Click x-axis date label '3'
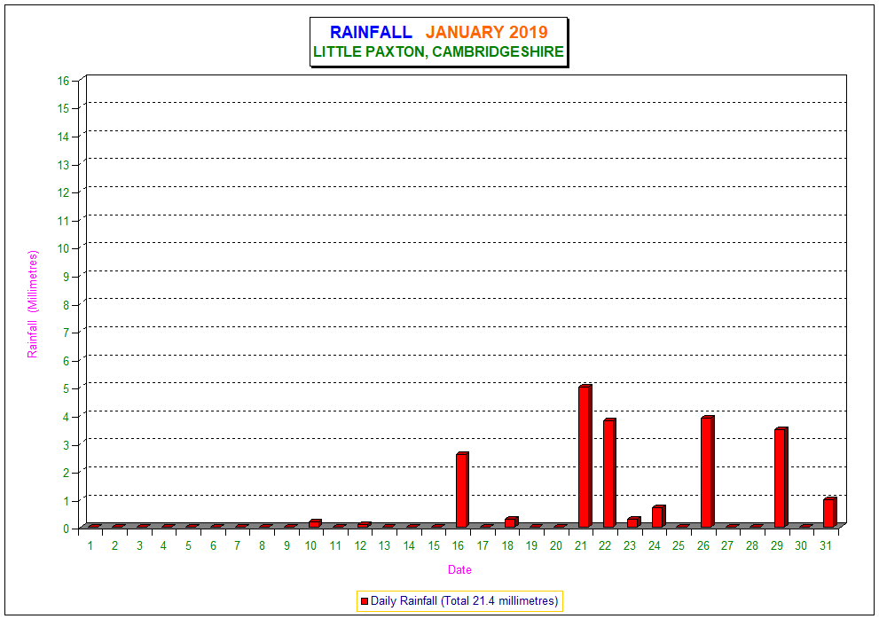The image size is (879, 619). [x=139, y=545]
